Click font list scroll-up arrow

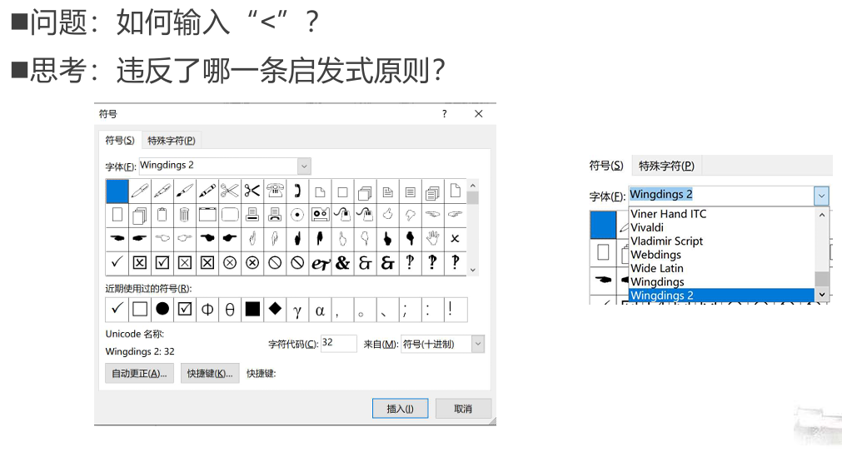[x=821, y=215]
